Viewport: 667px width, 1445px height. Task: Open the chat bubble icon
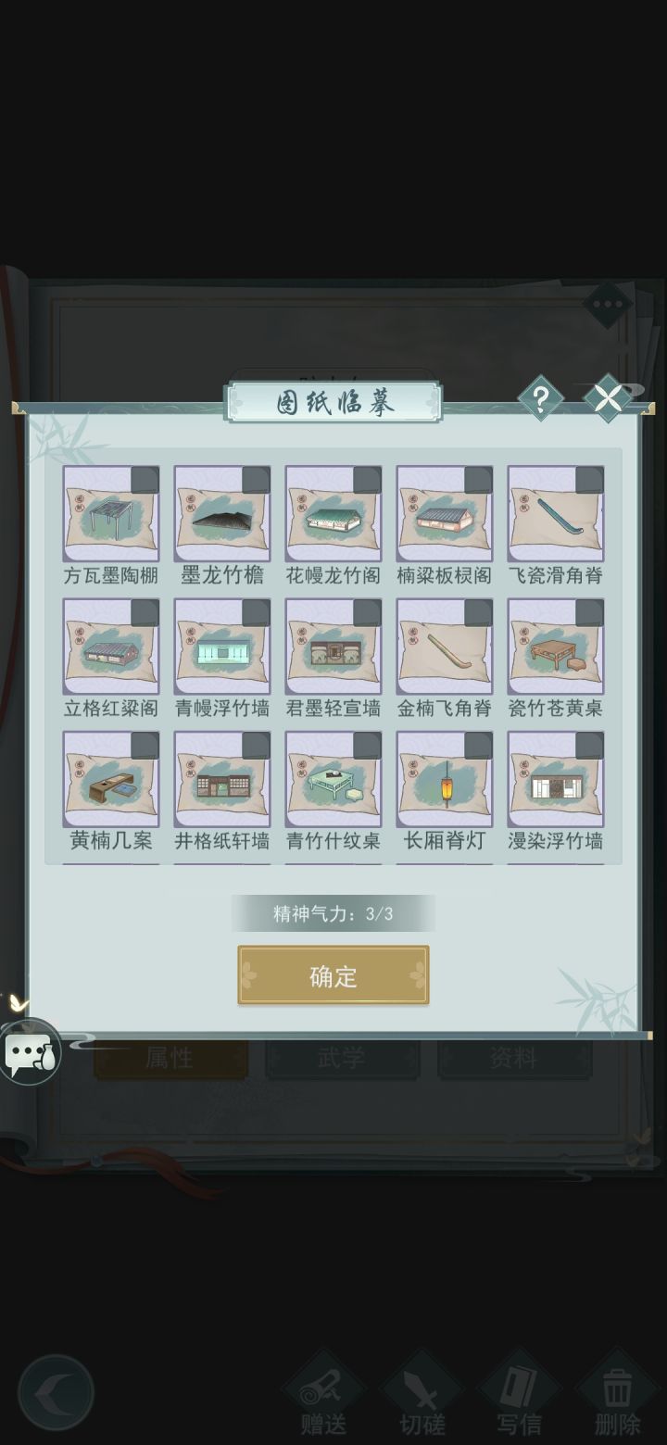pyautogui.click(x=31, y=1051)
